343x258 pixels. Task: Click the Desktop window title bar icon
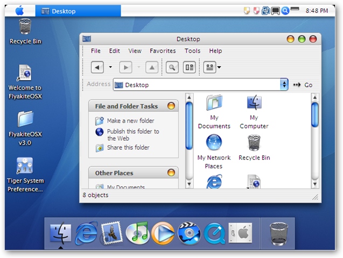pyautogui.click(x=87, y=39)
